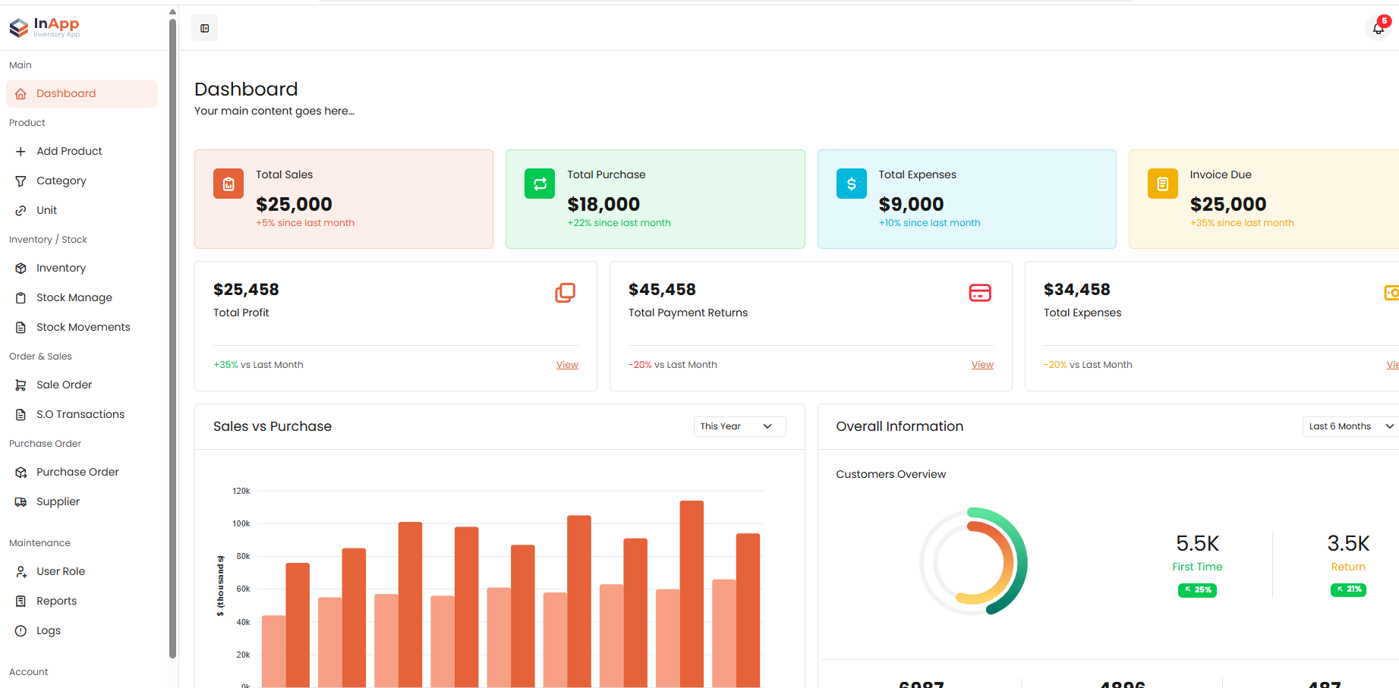1399x688 pixels.
Task: Click the Total Purchase green icon
Action: click(x=540, y=184)
